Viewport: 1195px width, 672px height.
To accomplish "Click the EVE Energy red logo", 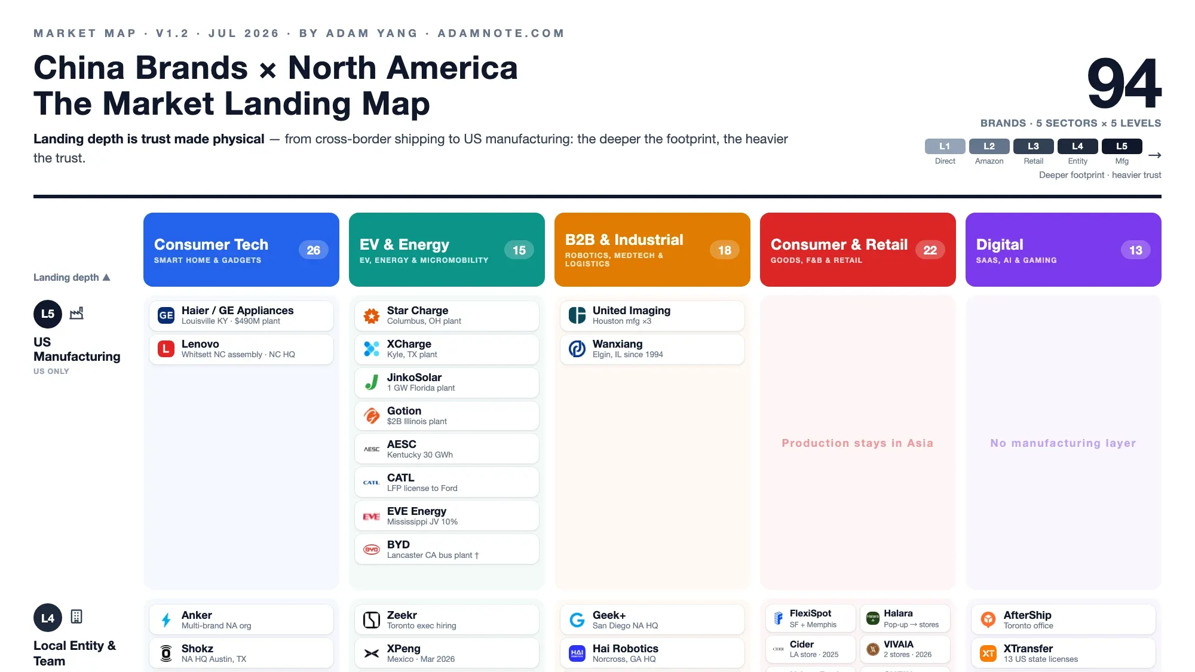I will pyautogui.click(x=372, y=516).
